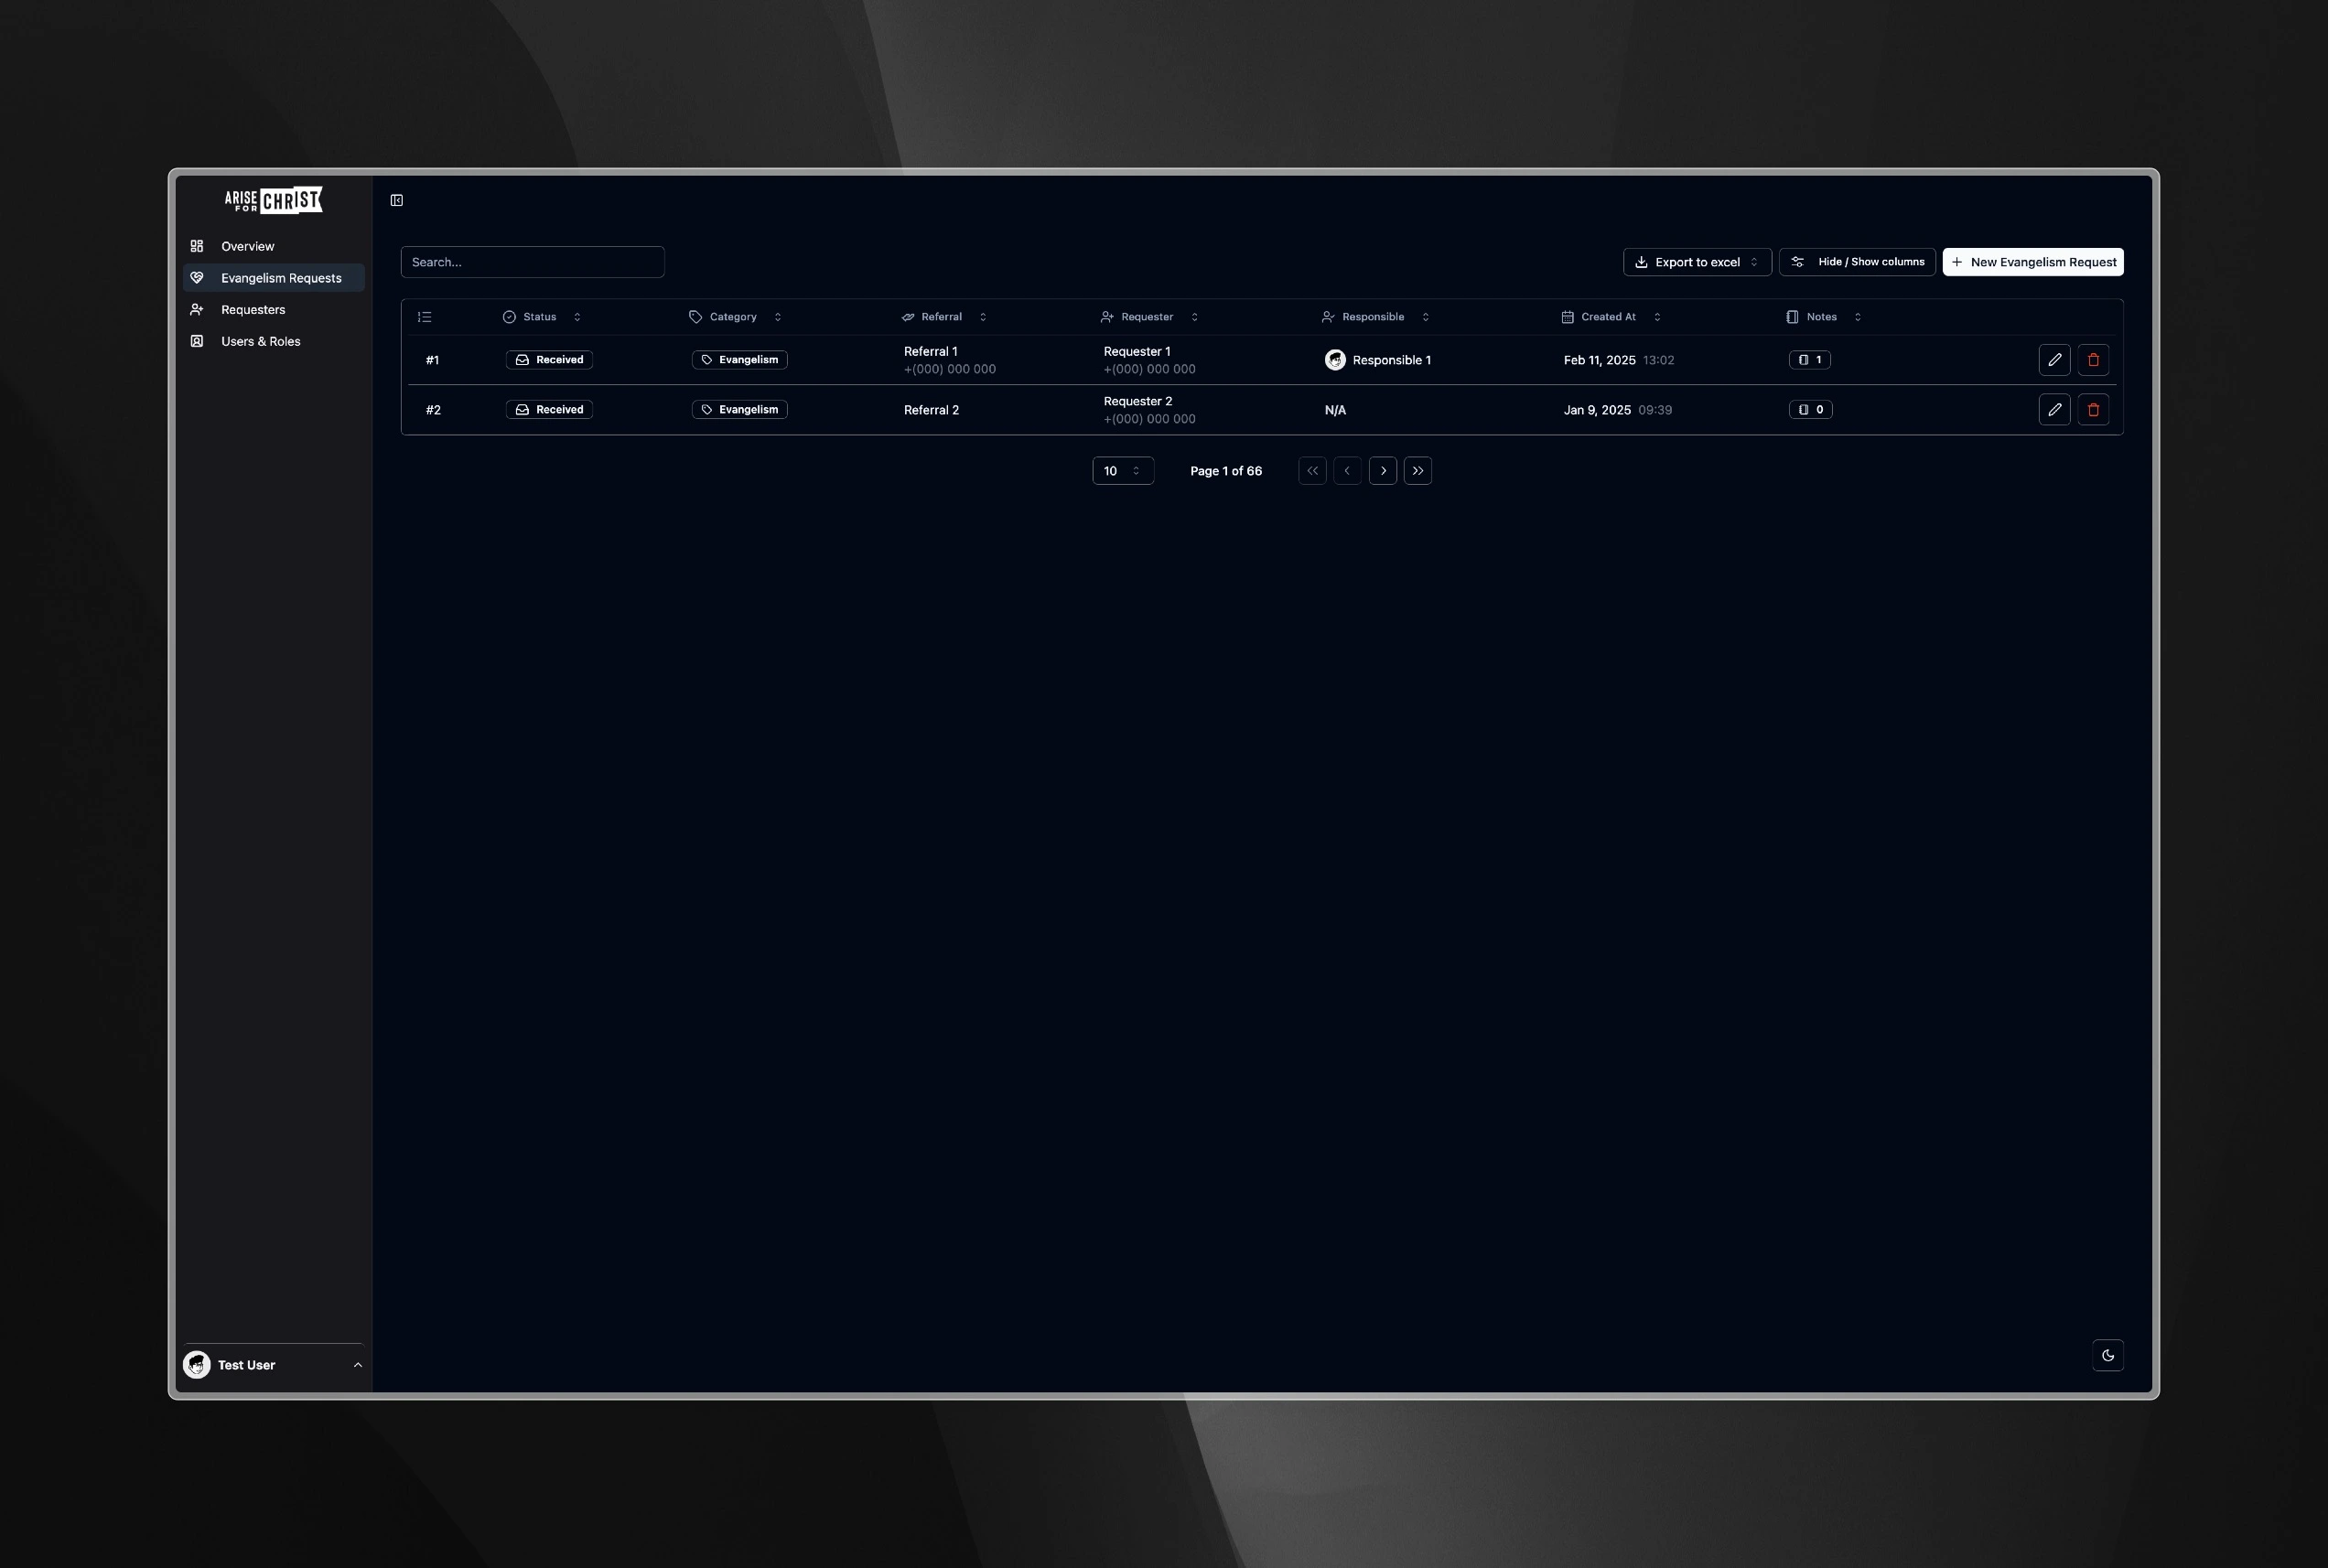Go to the first page

point(1313,471)
